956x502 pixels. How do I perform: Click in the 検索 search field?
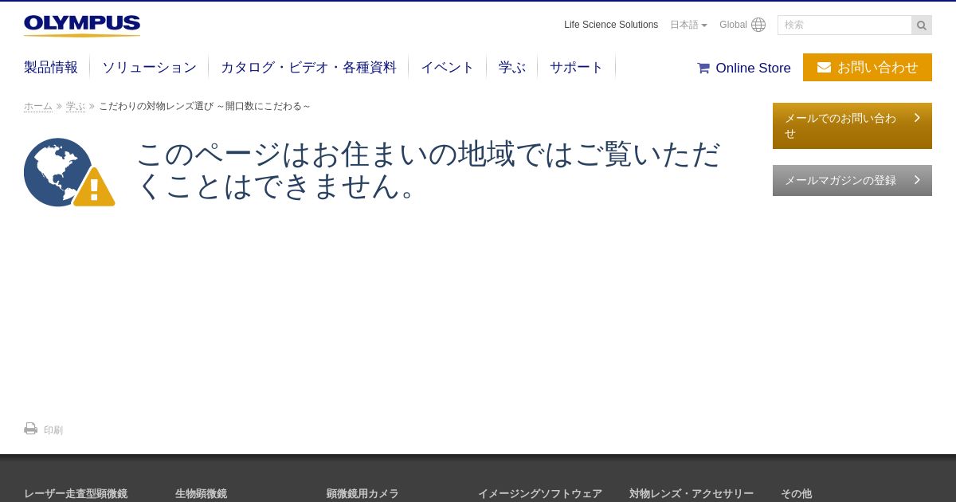pyautogui.click(x=844, y=25)
